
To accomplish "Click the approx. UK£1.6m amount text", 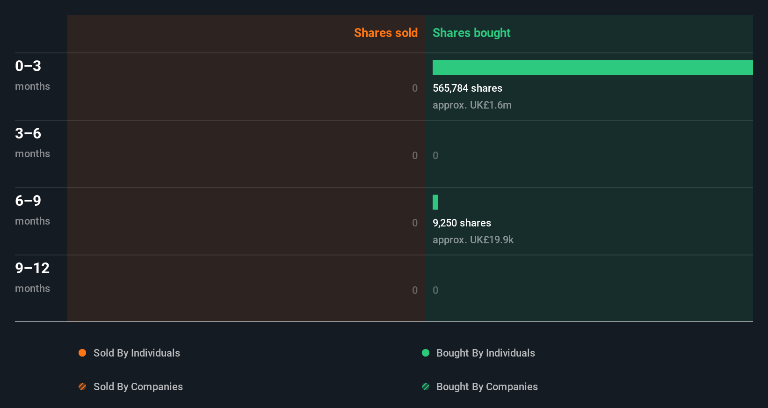I will tap(472, 105).
